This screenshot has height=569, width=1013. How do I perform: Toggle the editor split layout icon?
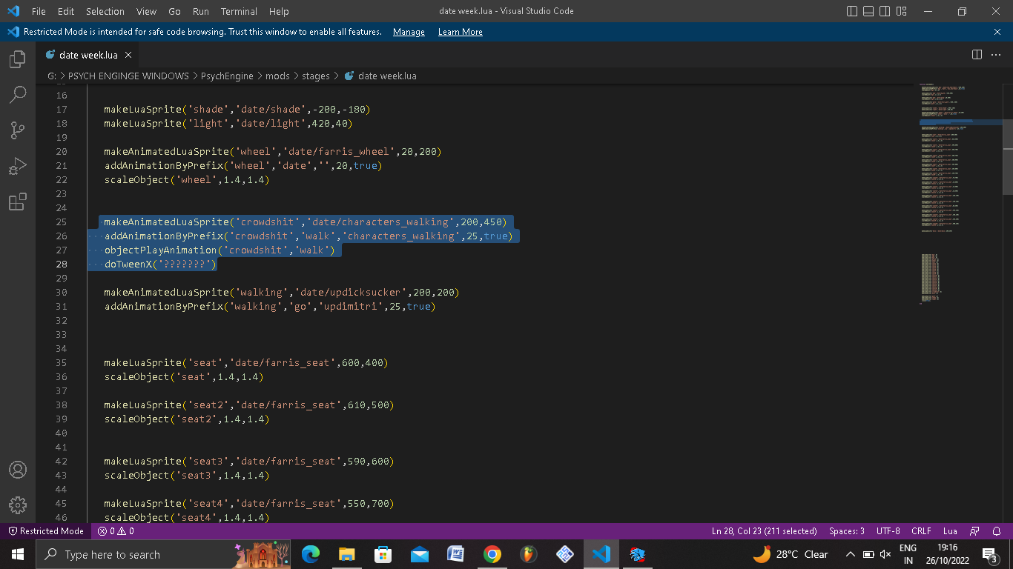977,54
